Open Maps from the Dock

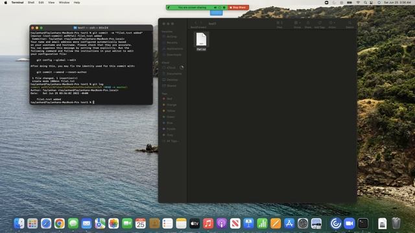[x=100, y=223]
